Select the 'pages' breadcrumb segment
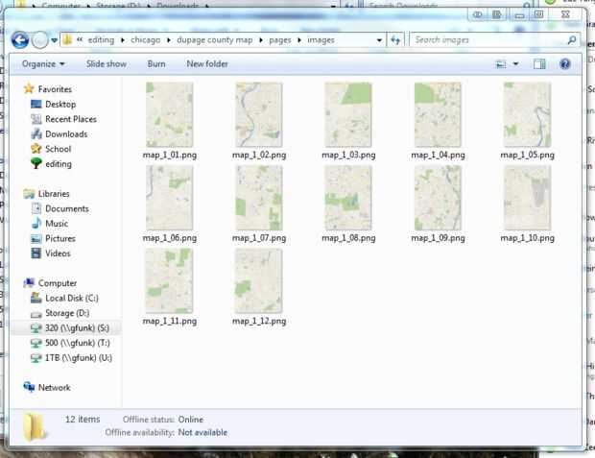Screen dimensions: 595x458 280,40
